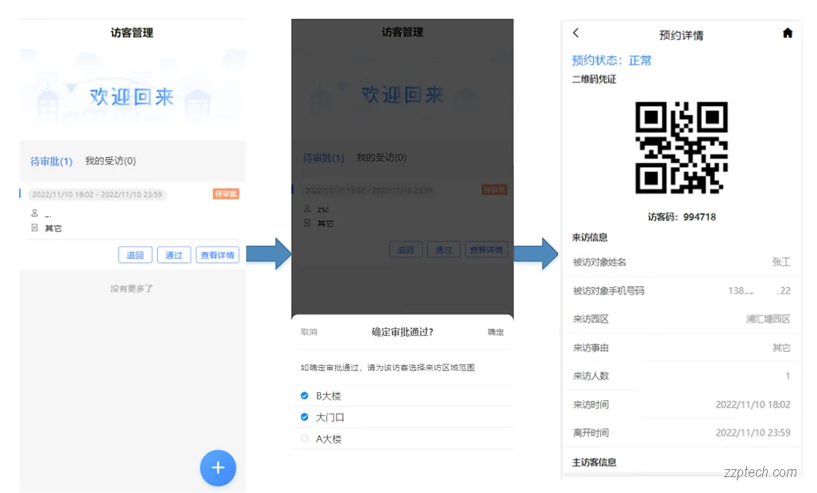The image size is (817, 493).
Task: Uncheck the B大楼 area option
Action: [304, 396]
